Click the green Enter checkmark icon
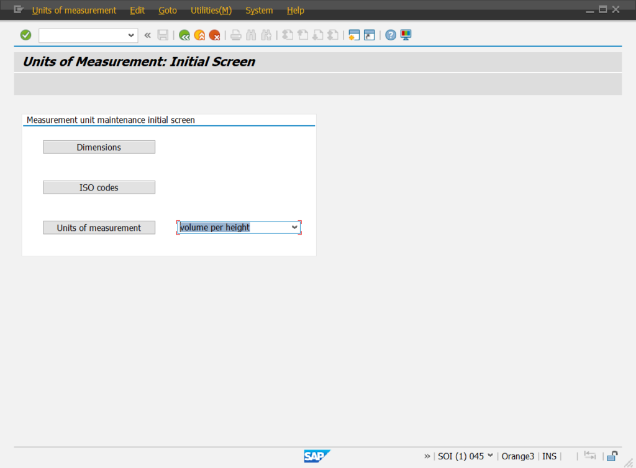Viewport: 636px width, 468px height. pos(25,35)
